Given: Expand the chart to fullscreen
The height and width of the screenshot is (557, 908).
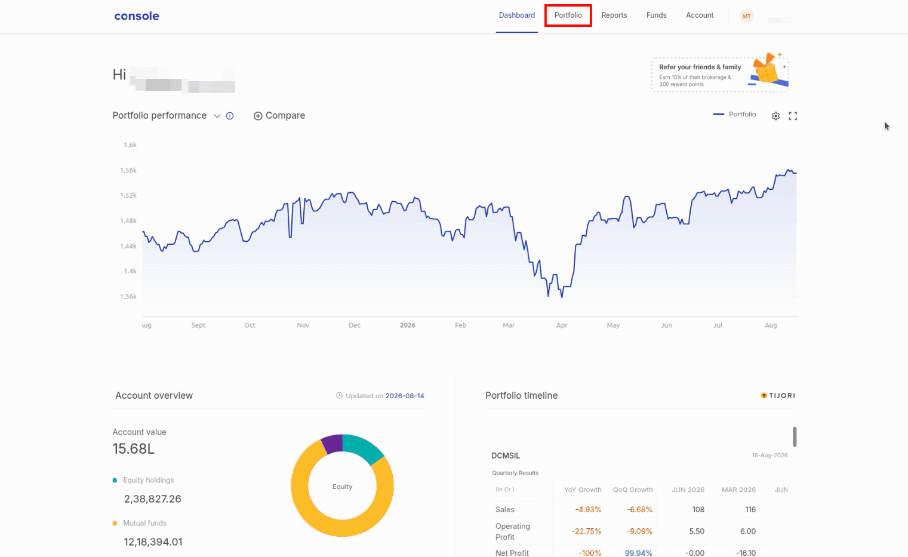Looking at the screenshot, I should coord(793,116).
